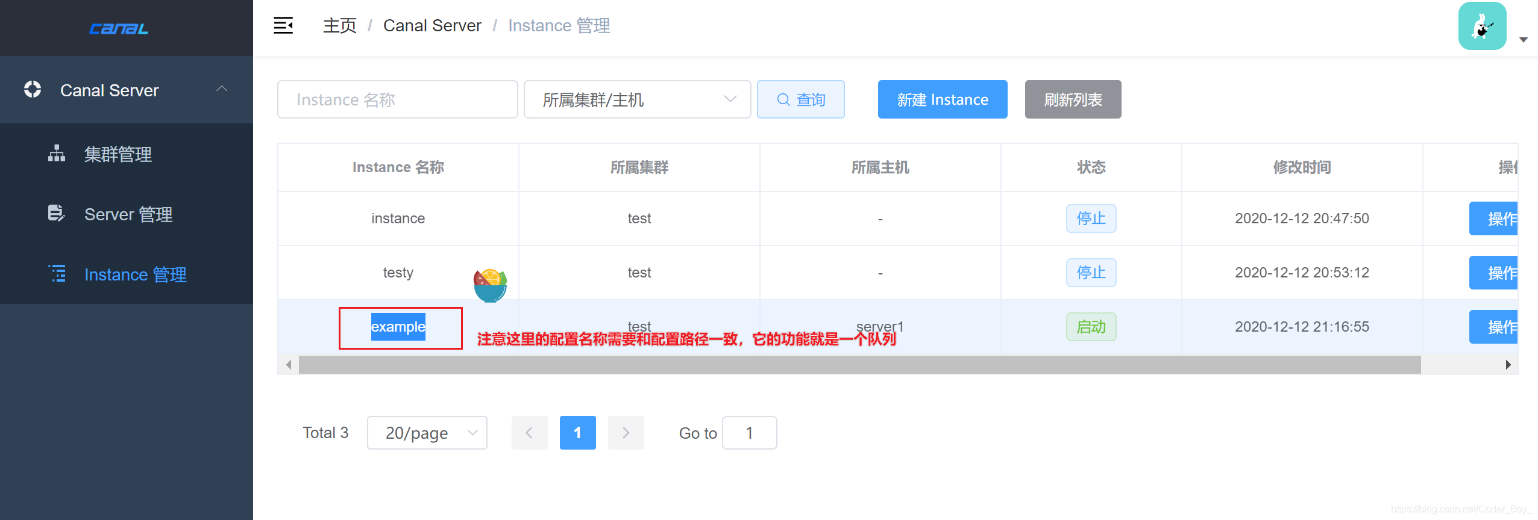
Task: Select page 1 in pagination
Action: (577, 433)
